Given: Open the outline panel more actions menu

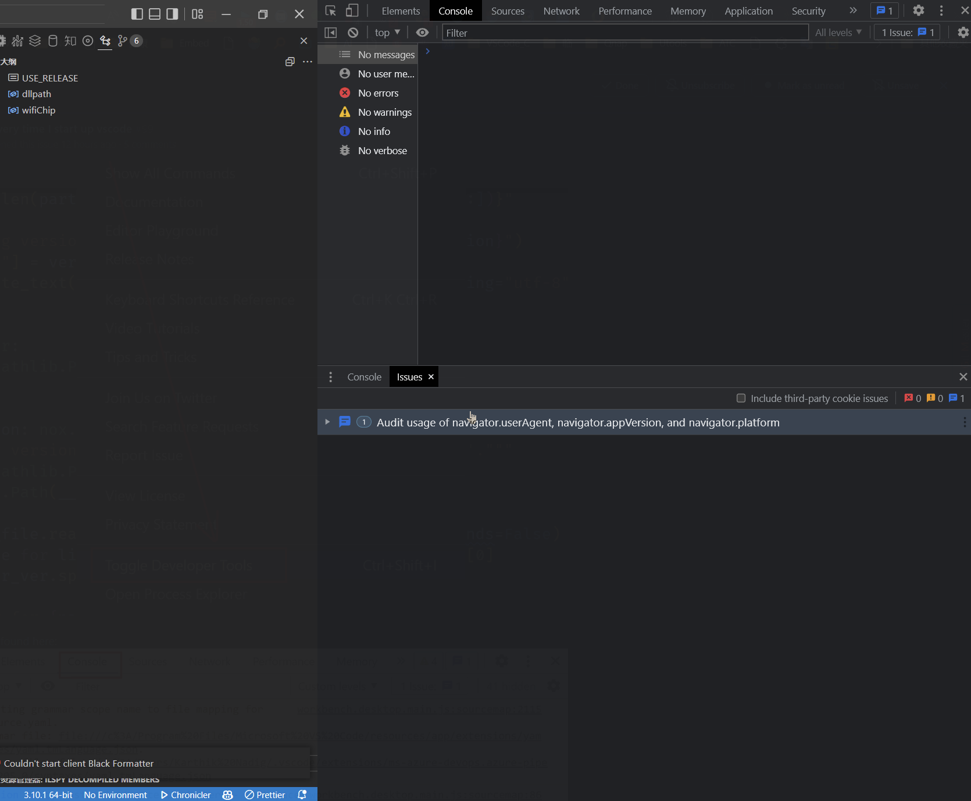Looking at the screenshot, I should pos(308,62).
